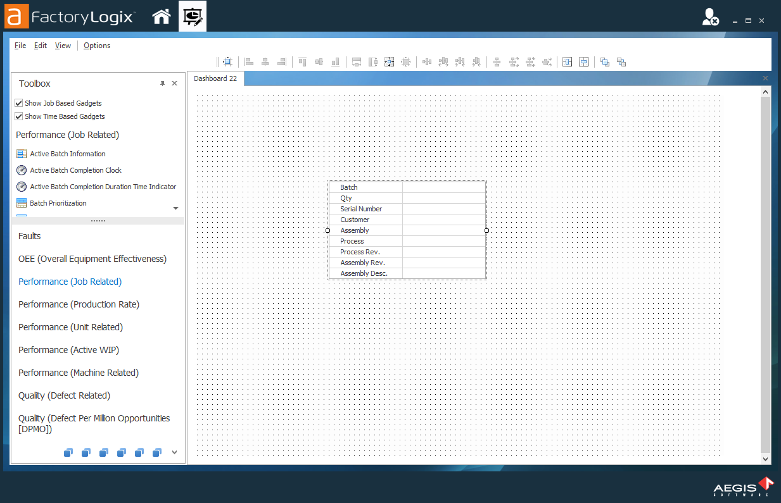The image size is (781, 503).
Task: Click the send to back toolbar icon
Action: [x=621, y=61]
